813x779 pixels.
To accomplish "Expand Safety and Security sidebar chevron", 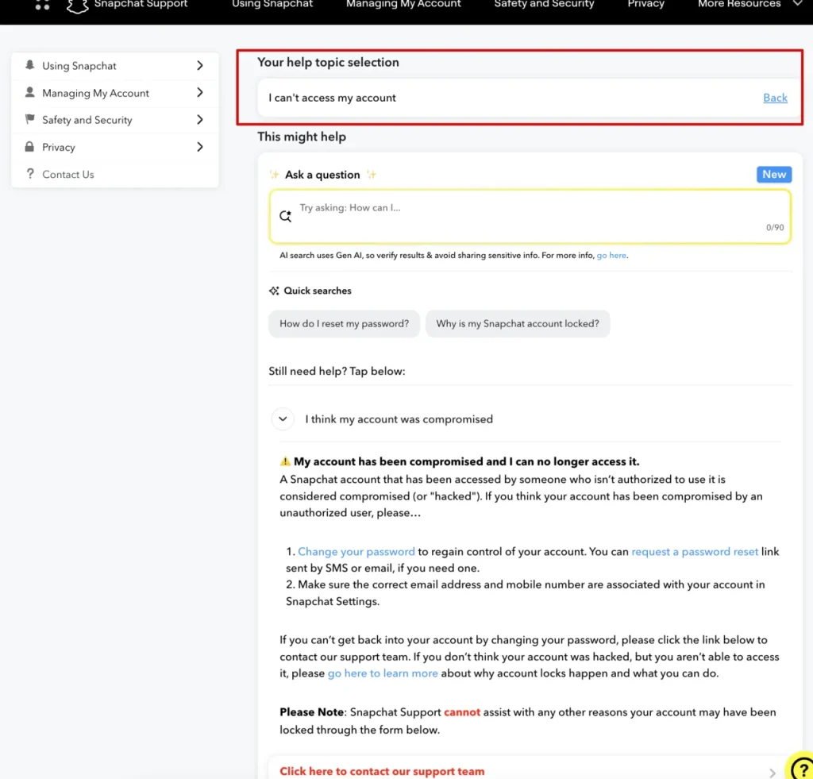I will pos(199,119).
